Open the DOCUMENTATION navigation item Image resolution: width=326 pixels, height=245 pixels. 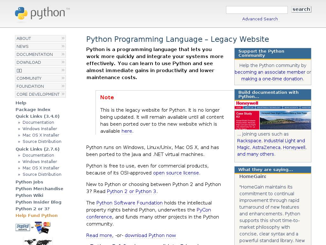pyautogui.click(x=35, y=54)
